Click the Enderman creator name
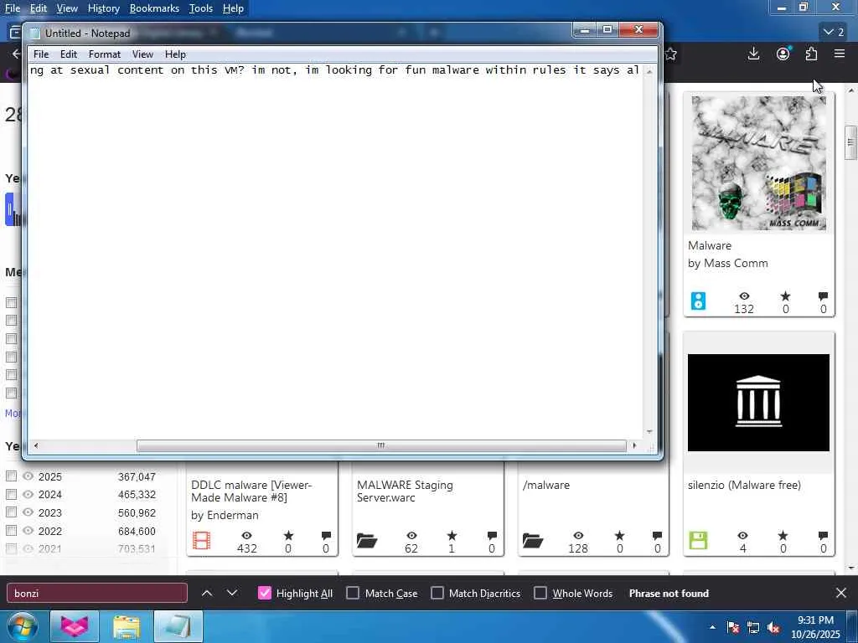The width and height of the screenshot is (858, 643). pos(233,515)
